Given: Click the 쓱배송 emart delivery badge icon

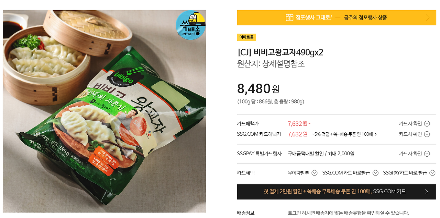Looking at the screenshot, I should 190,25.
